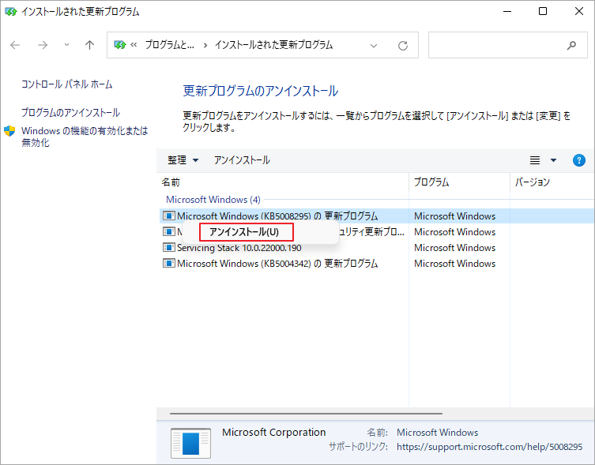595x465 pixels.
Task: Open プログラムのアンインストール link
Action: click(x=70, y=113)
